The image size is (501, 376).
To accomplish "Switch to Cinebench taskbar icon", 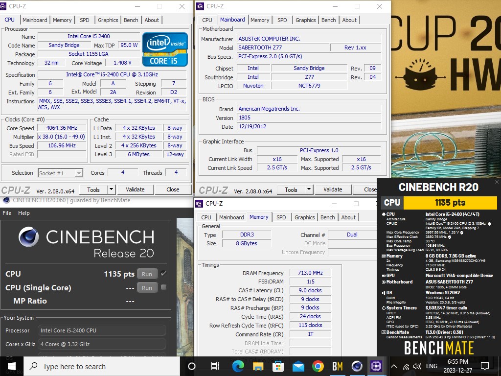I will coord(357,366).
